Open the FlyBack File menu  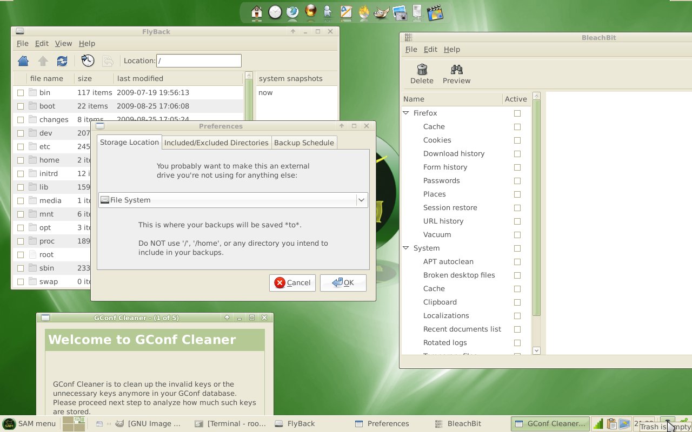[x=22, y=43]
